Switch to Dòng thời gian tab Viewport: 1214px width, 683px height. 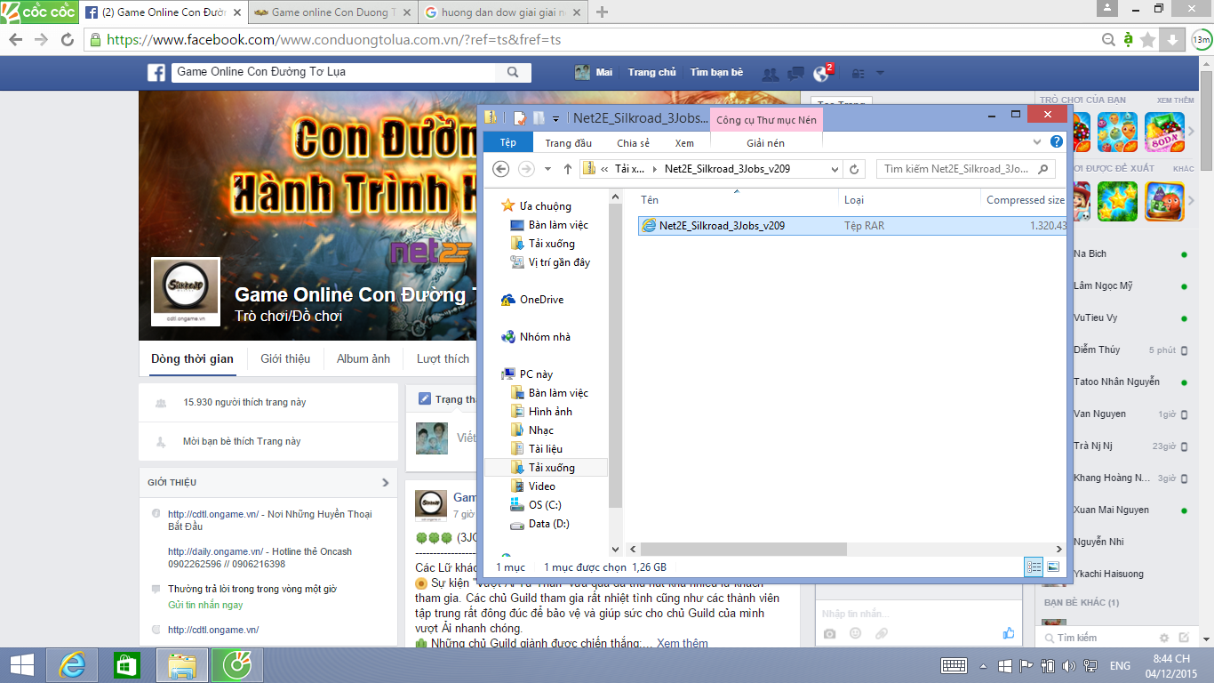[x=192, y=358]
